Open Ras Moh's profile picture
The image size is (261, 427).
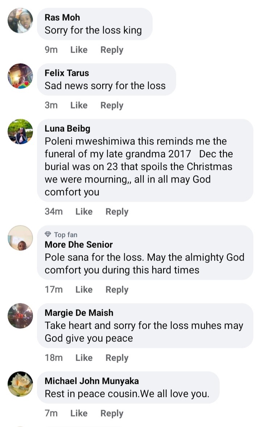pos(20,21)
